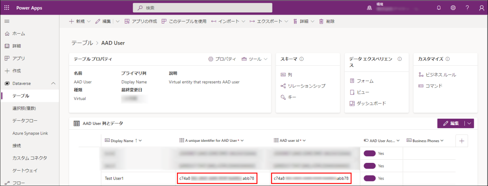Viewport: 488px width, 186px height.
Task: Open the インポート dropdown
Action: tap(228, 21)
